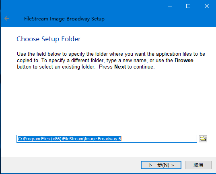
Task: Click the empty right end of path field
Action: point(158,139)
